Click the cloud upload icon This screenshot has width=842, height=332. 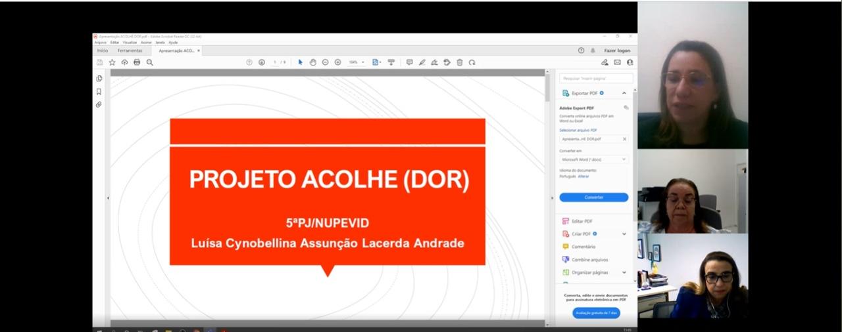(x=124, y=62)
